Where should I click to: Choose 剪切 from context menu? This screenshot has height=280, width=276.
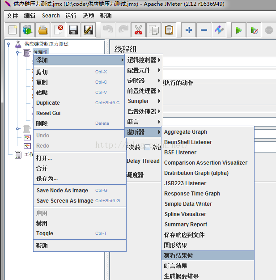[80, 72]
